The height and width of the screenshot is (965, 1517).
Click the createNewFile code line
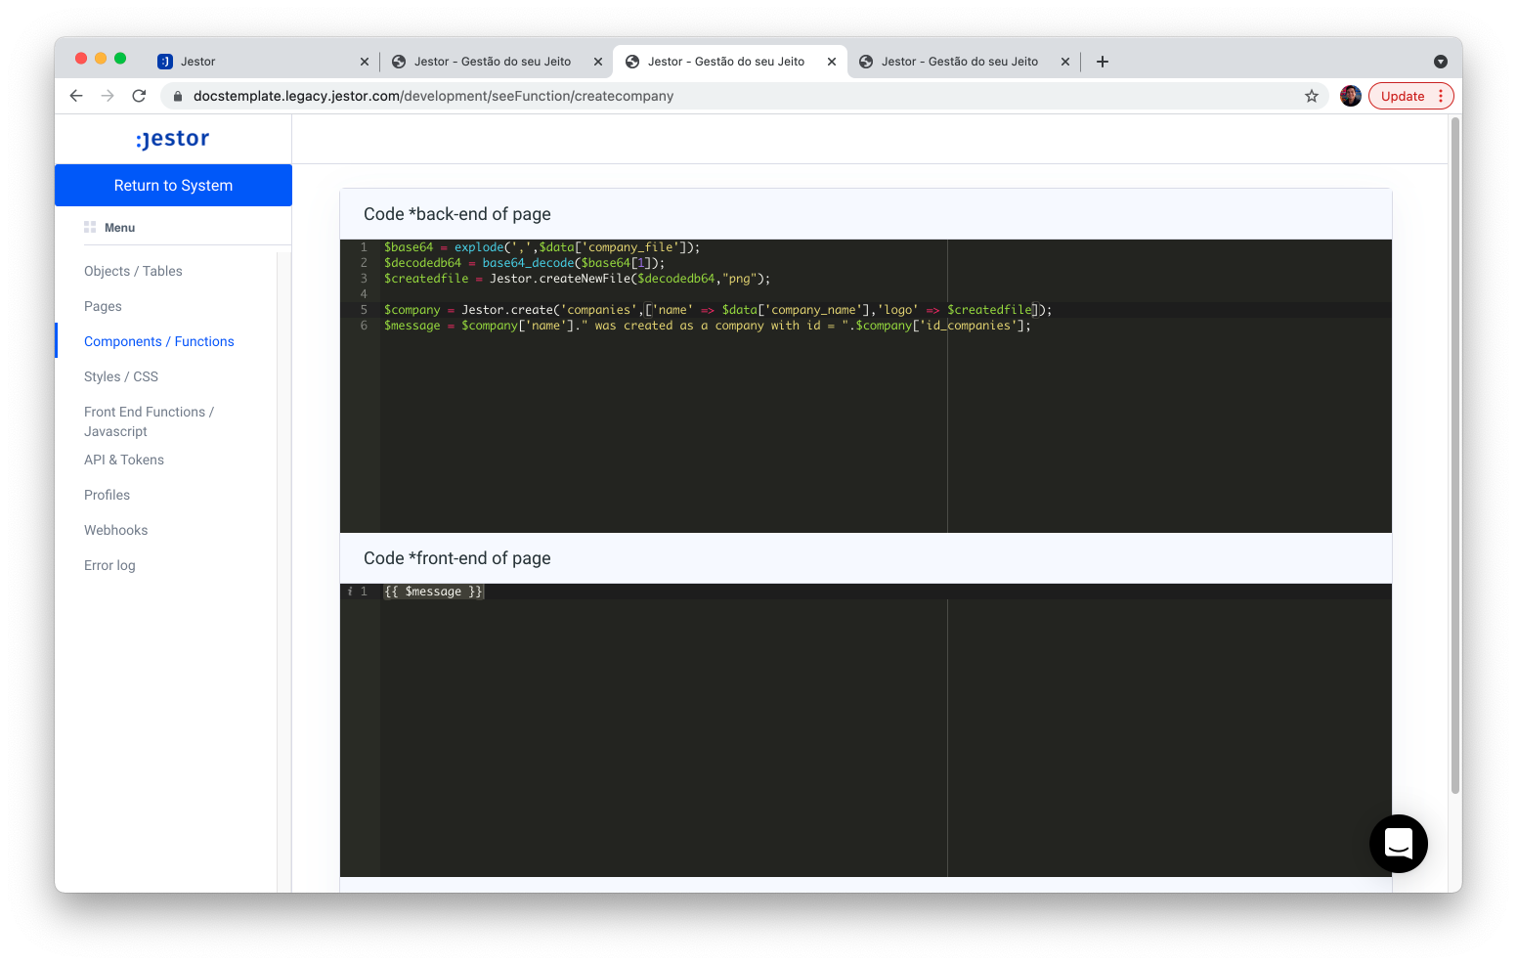[x=577, y=279]
